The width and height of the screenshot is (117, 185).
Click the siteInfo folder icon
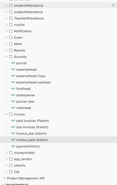[11, 166]
